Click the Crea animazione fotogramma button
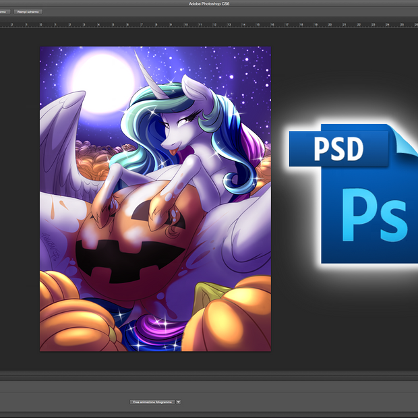 (152, 402)
